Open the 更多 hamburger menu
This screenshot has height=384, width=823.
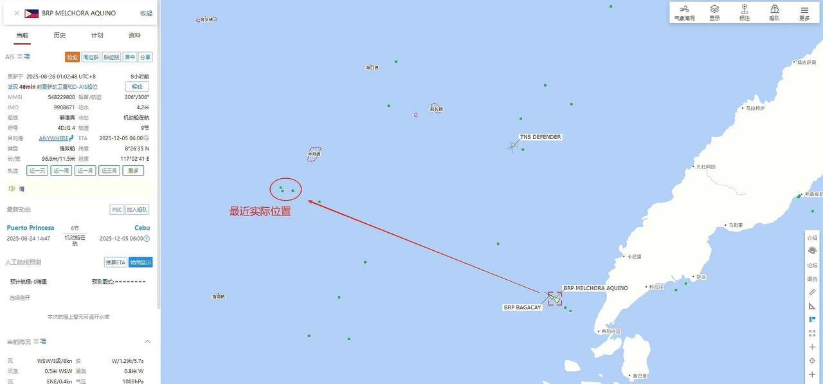click(x=804, y=12)
